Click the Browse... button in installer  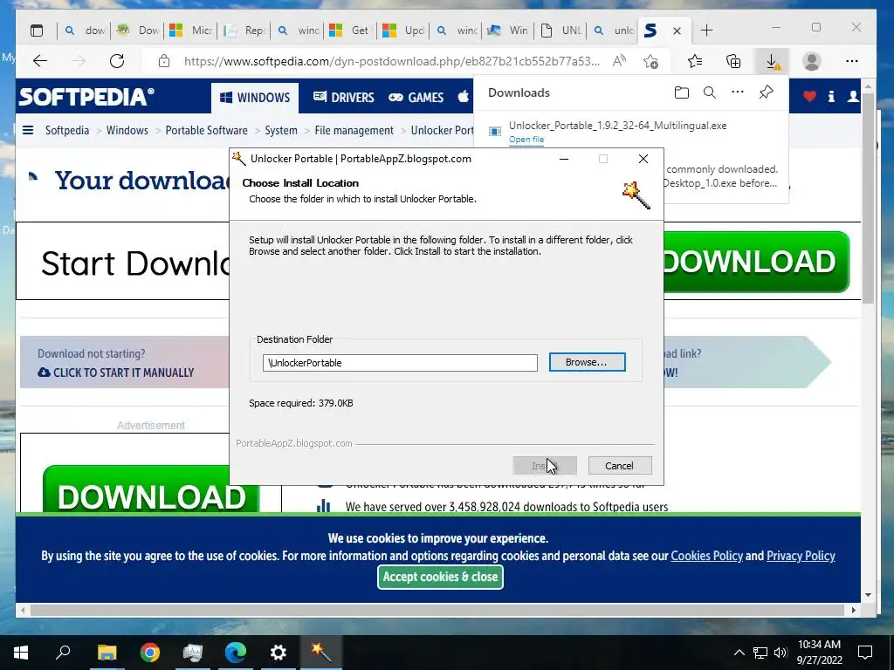pos(588,362)
